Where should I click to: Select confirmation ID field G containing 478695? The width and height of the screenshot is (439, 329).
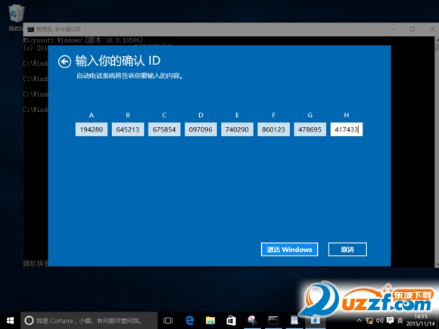(x=310, y=129)
